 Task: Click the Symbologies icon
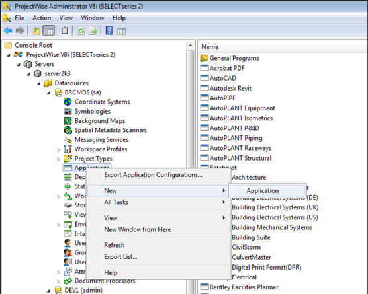[68, 111]
